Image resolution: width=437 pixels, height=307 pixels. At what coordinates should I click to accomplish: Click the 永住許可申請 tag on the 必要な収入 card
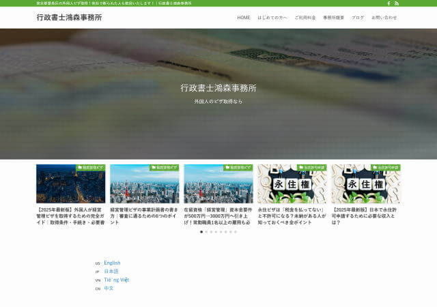386,167
